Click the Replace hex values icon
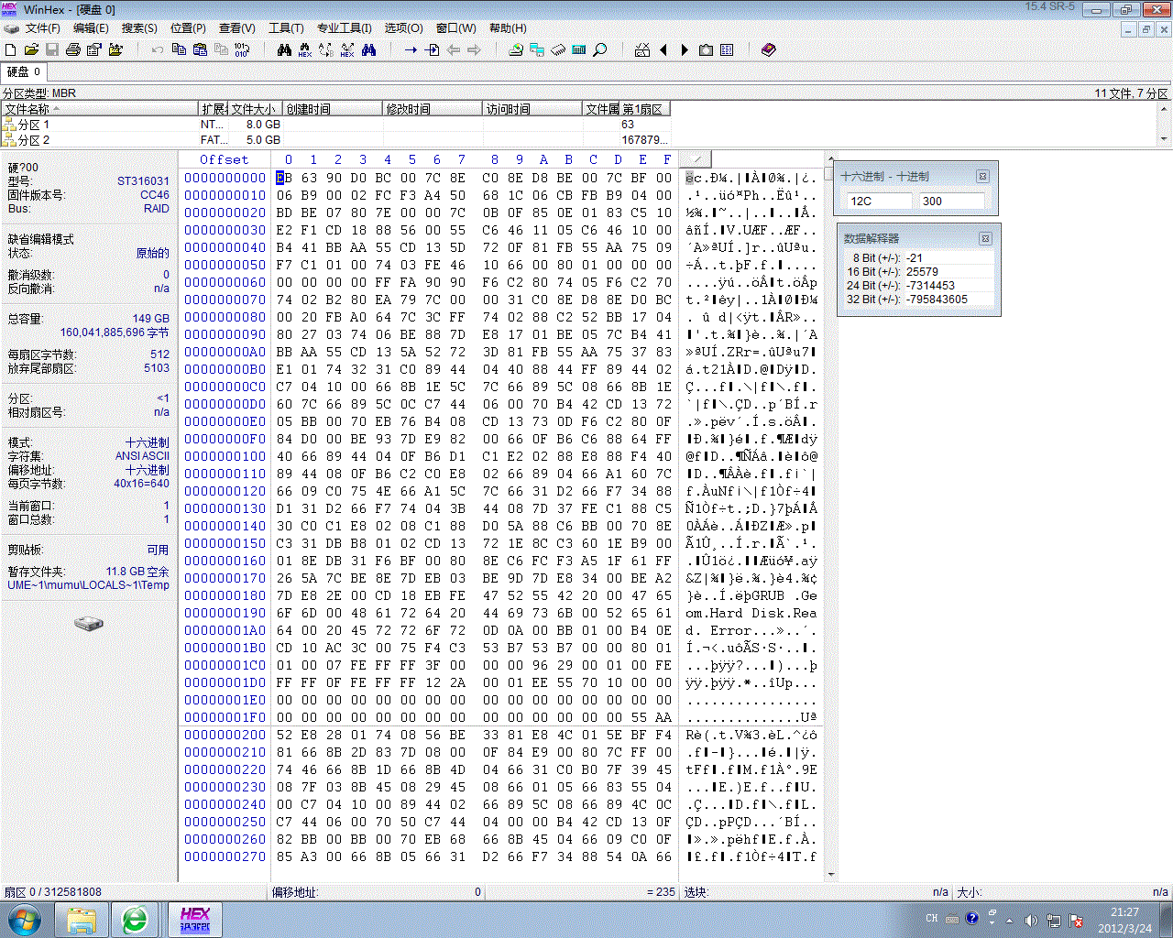Image resolution: width=1173 pixels, height=938 pixels. click(347, 49)
